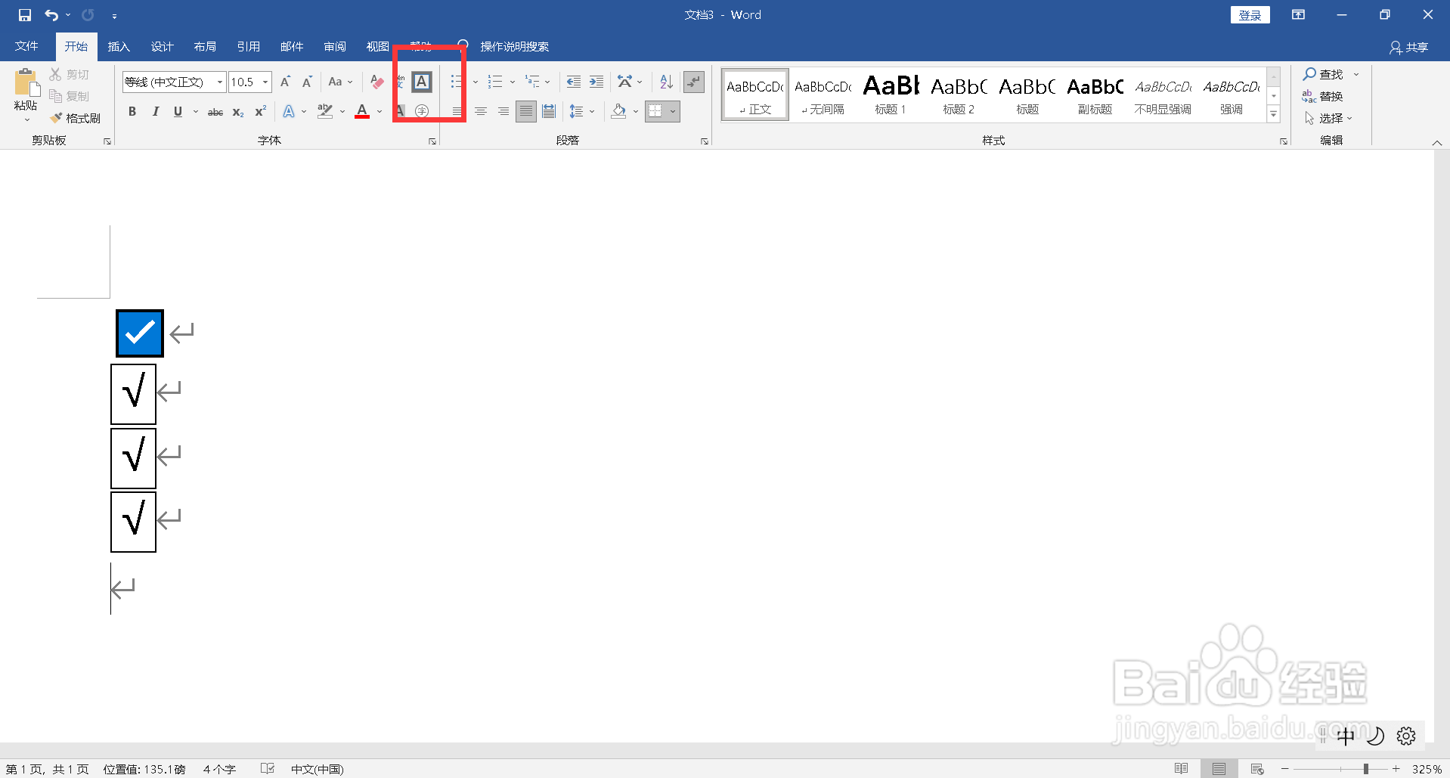
Task: Open the undo history dropdown arrow
Action: 68,15
